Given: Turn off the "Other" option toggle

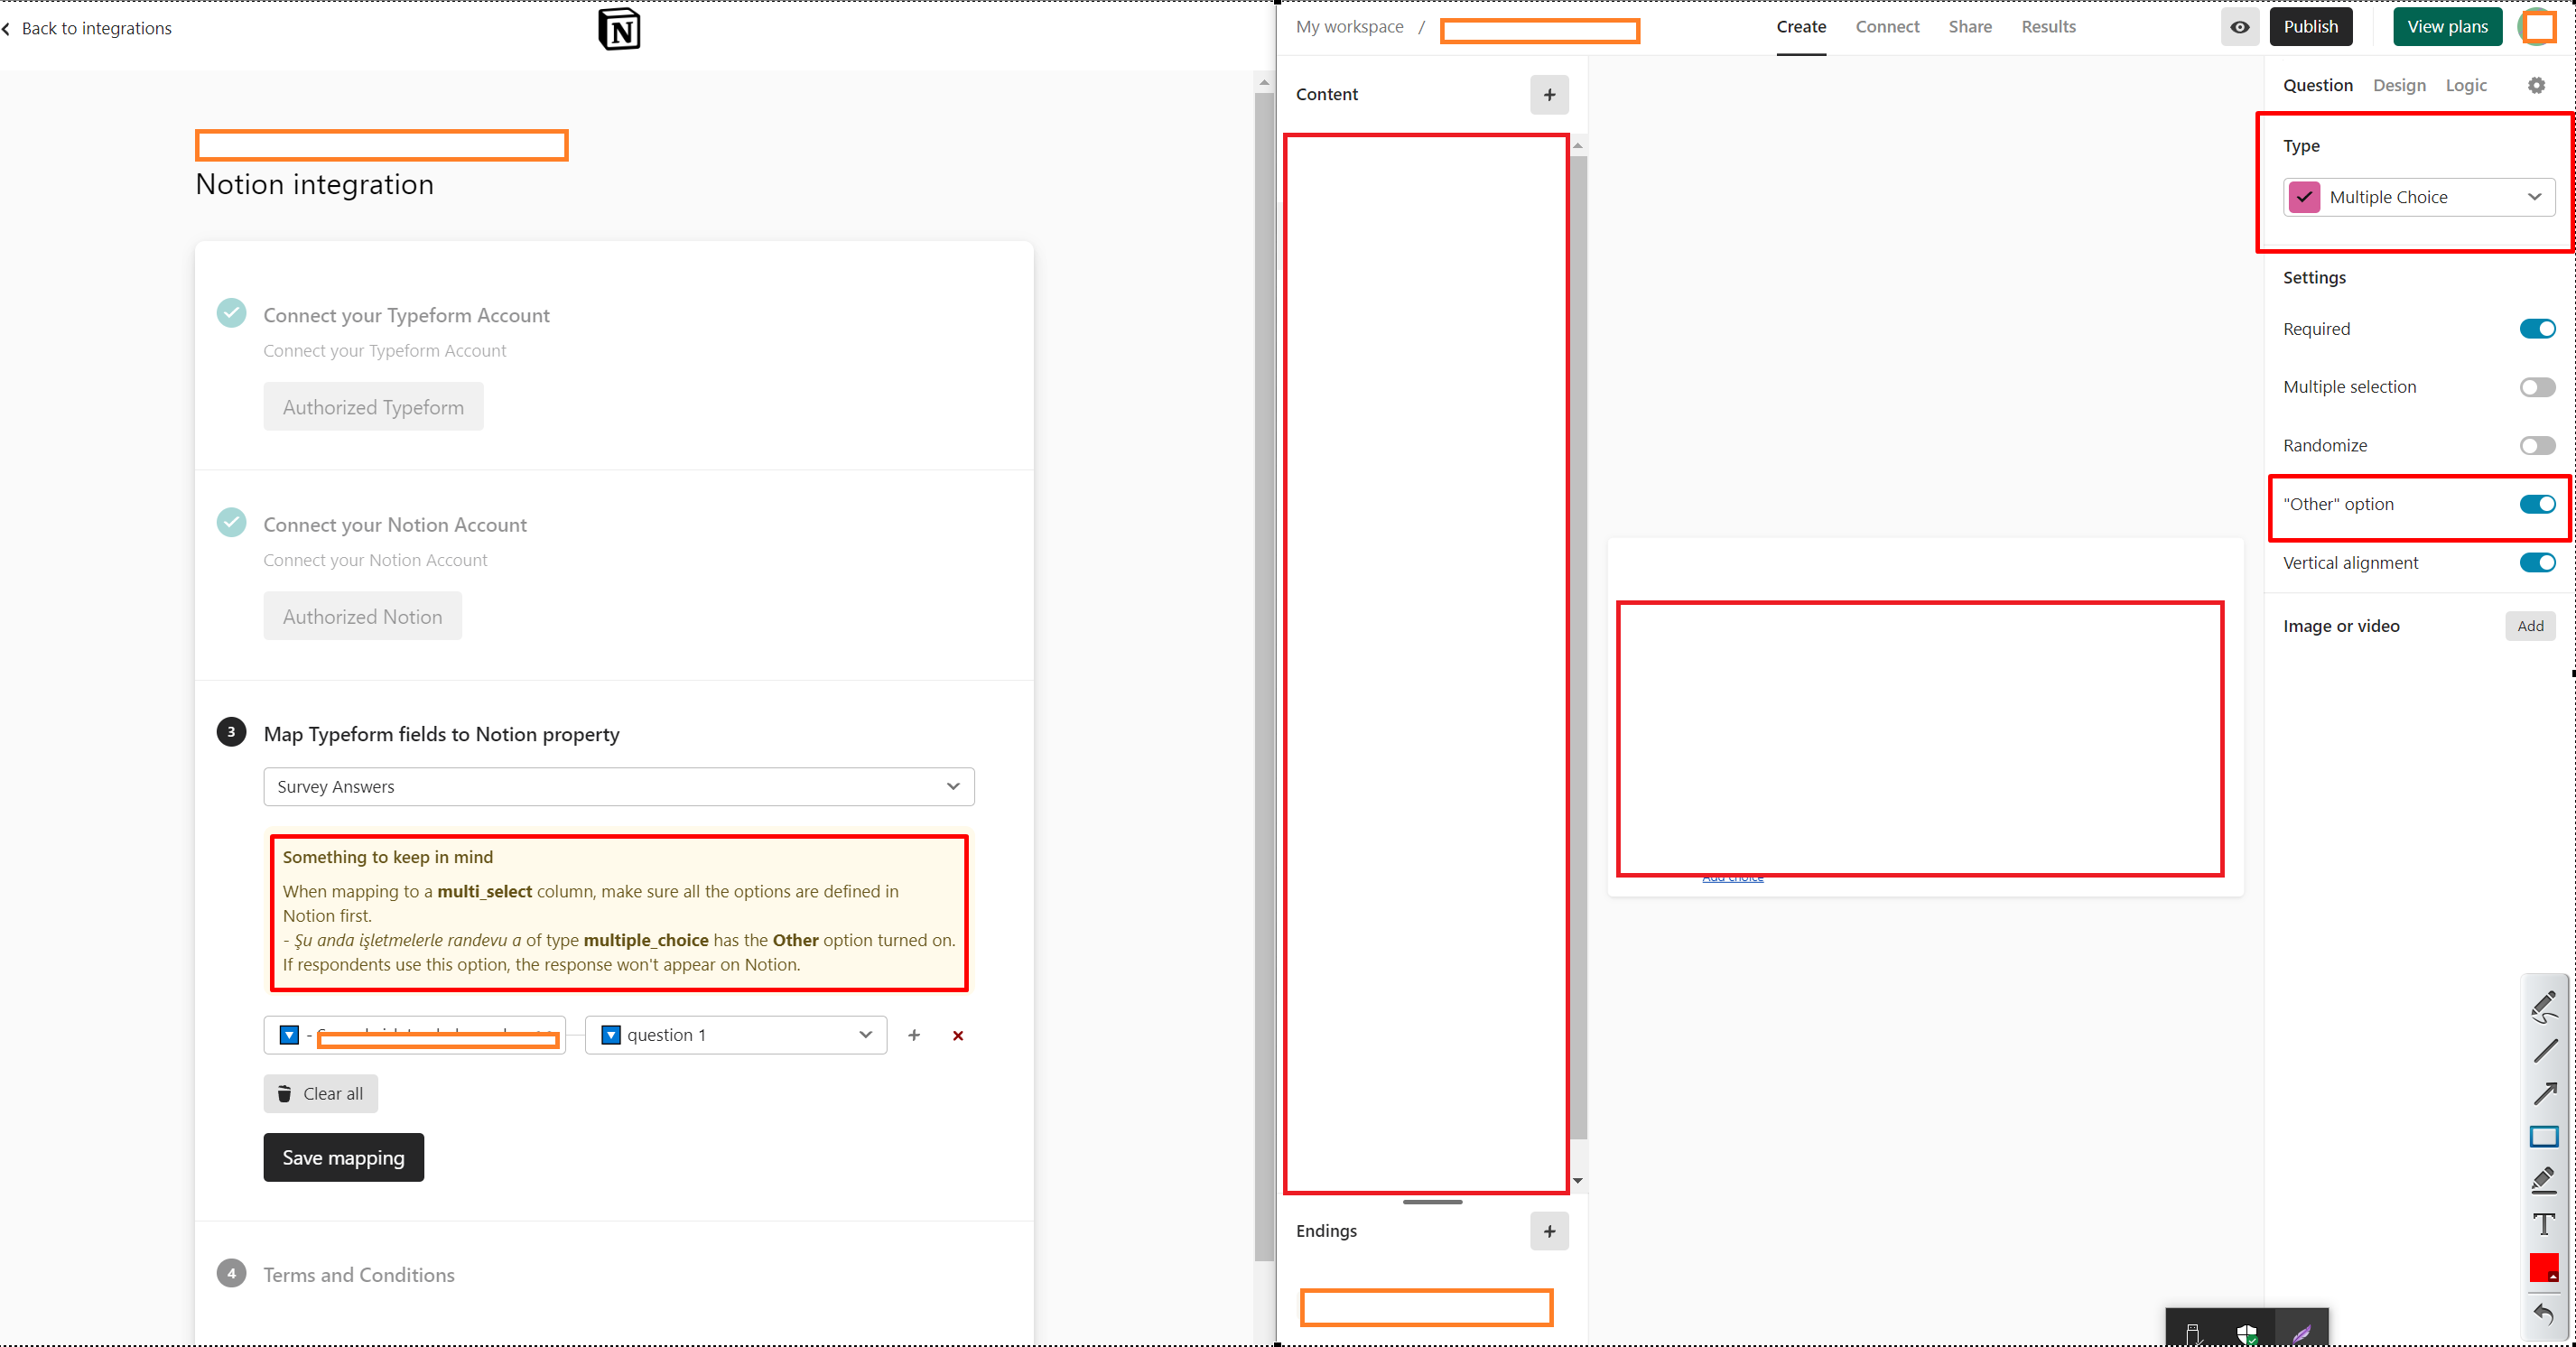Looking at the screenshot, I should click(2537, 504).
